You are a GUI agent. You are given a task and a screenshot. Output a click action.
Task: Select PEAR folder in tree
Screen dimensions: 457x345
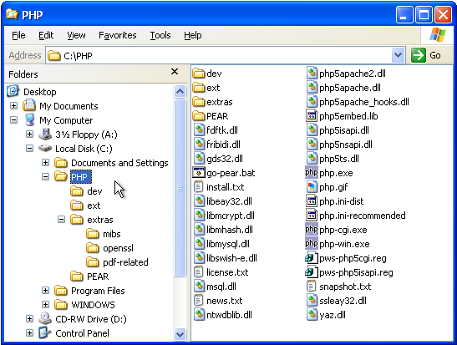98,277
